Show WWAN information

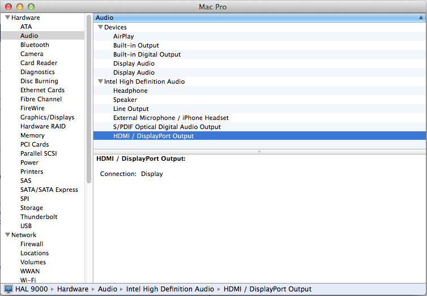(30, 271)
